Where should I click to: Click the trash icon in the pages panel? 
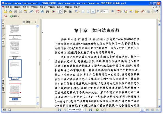(24, 22)
